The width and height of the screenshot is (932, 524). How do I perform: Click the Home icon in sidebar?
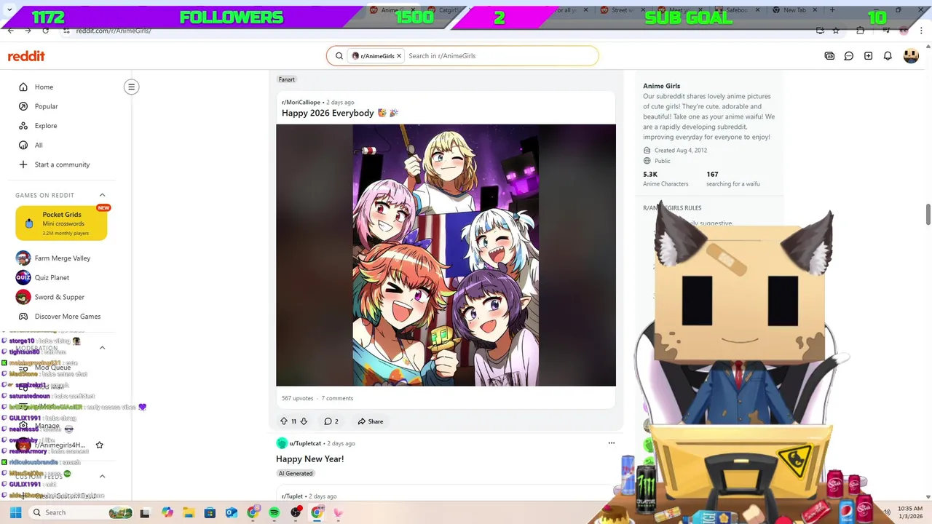point(23,87)
